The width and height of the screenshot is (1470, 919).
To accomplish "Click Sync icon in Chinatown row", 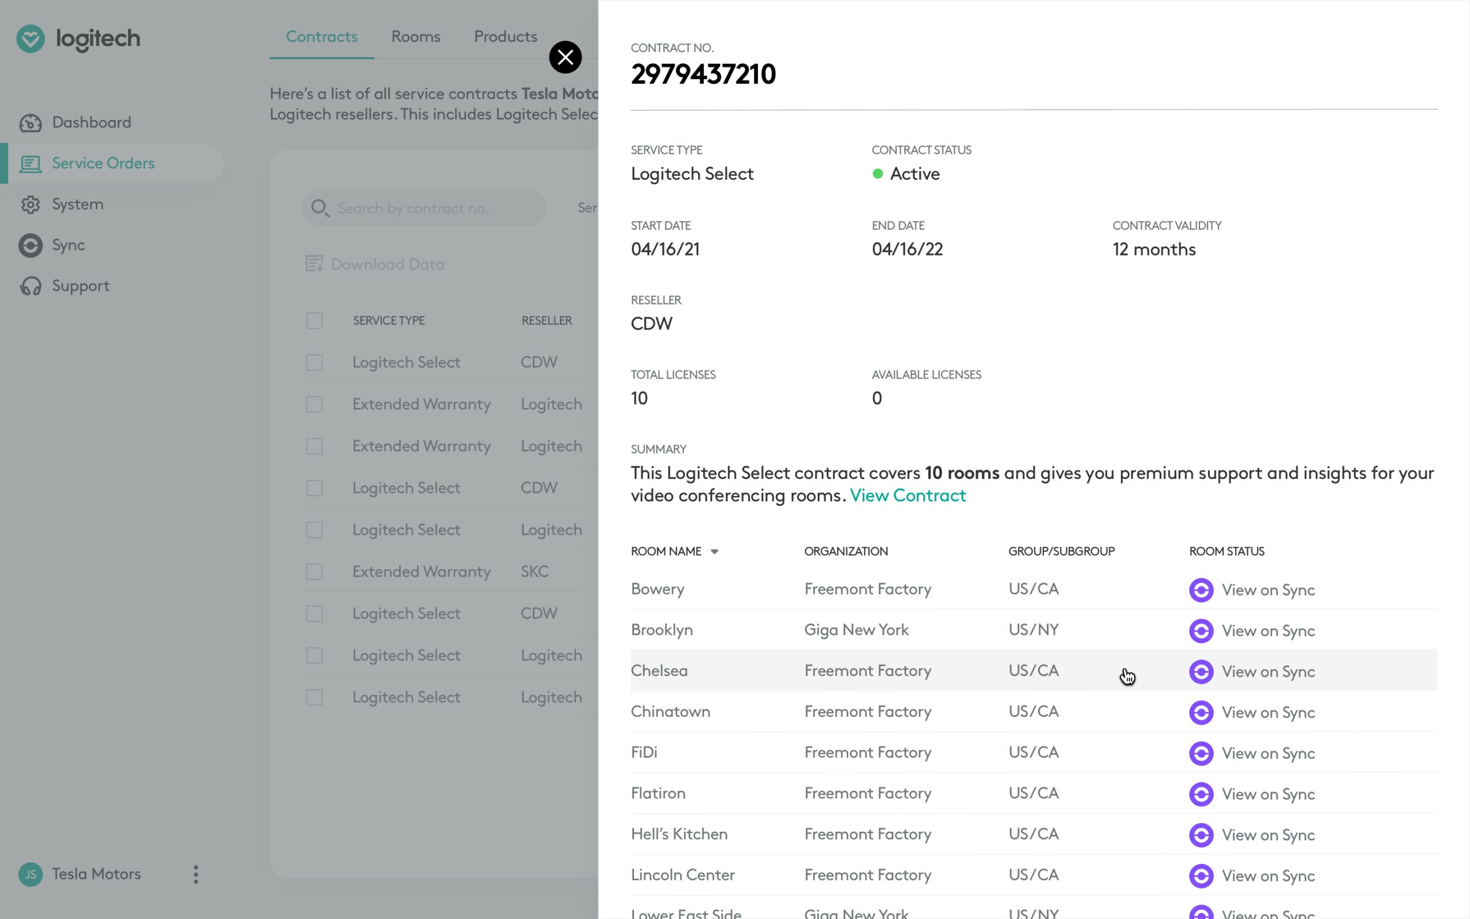I will tap(1201, 712).
